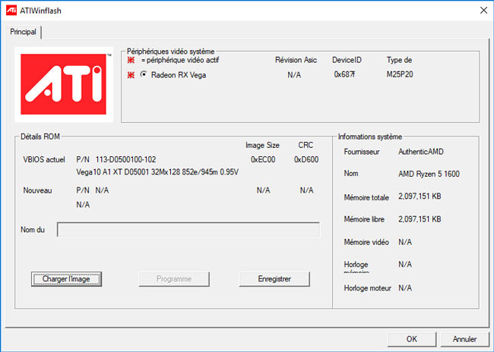This screenshot has height=352, width=494.
Task: Click the VBIOS part number 113-D0500100-102
Action: [x=125, y=160]
